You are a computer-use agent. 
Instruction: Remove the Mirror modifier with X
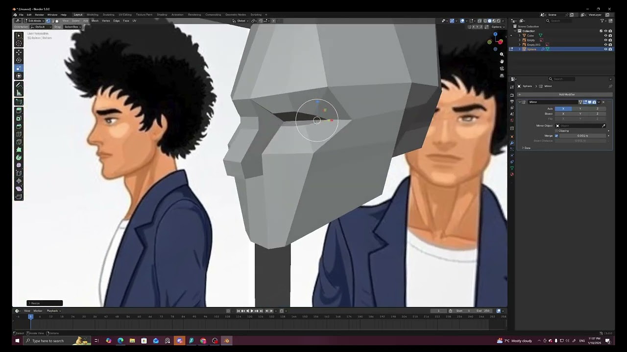(603, 102)
